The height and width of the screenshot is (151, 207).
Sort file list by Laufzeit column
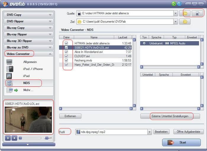(123, 37)
